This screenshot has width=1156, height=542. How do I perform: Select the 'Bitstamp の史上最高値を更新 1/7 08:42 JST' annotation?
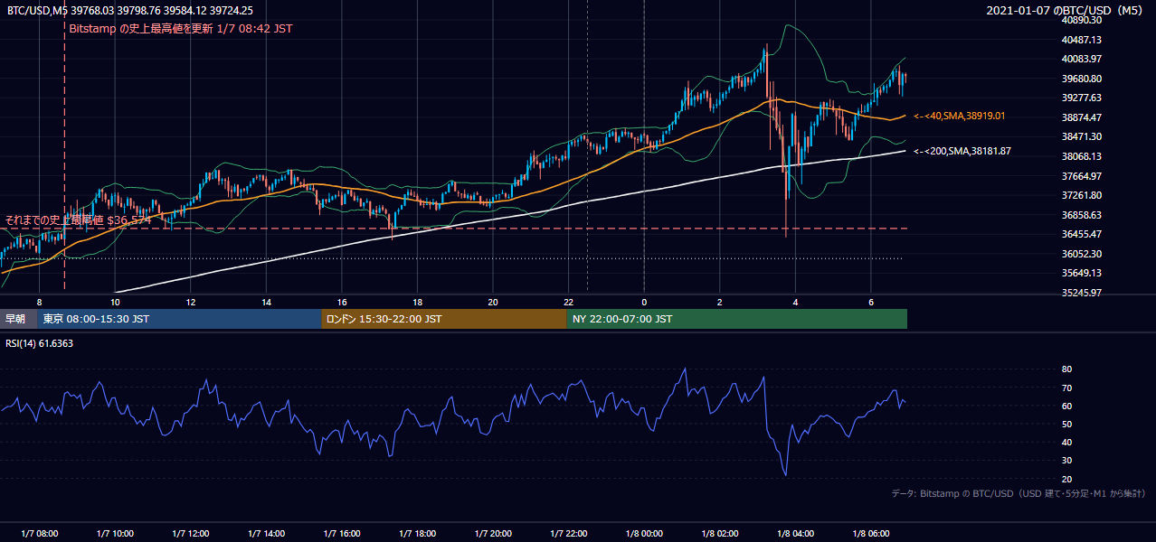pyautogui.click(x=181, y=29)
